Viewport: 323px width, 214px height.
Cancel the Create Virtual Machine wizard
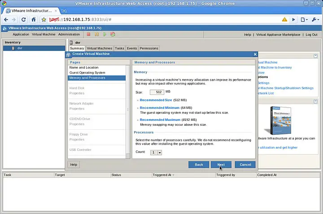point(245,164)
